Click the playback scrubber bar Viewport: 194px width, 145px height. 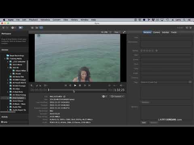click(78, 90)
